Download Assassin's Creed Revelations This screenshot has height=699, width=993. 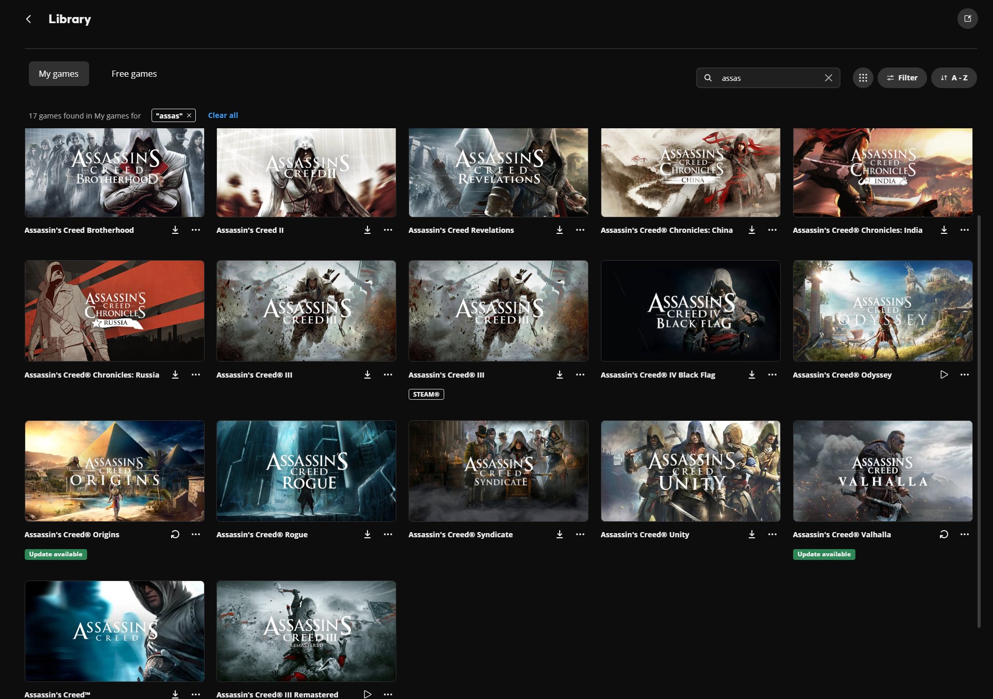tap(560, 230)
